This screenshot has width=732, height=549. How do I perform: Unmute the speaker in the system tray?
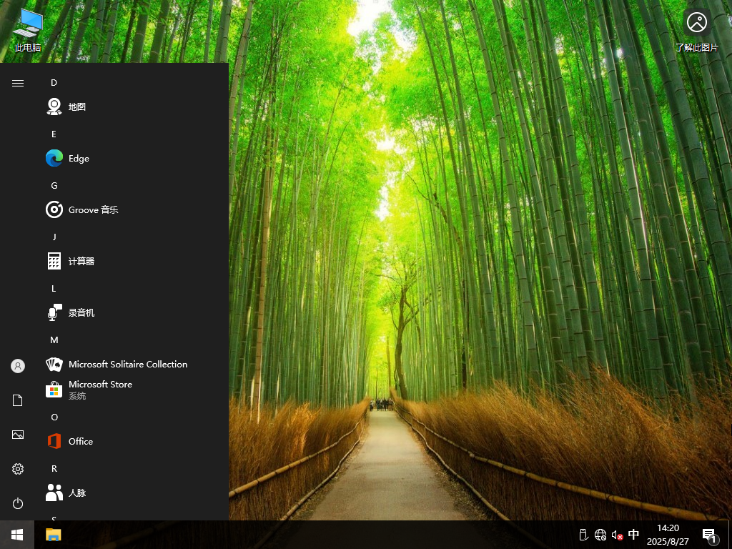click(x=616, y=535)
